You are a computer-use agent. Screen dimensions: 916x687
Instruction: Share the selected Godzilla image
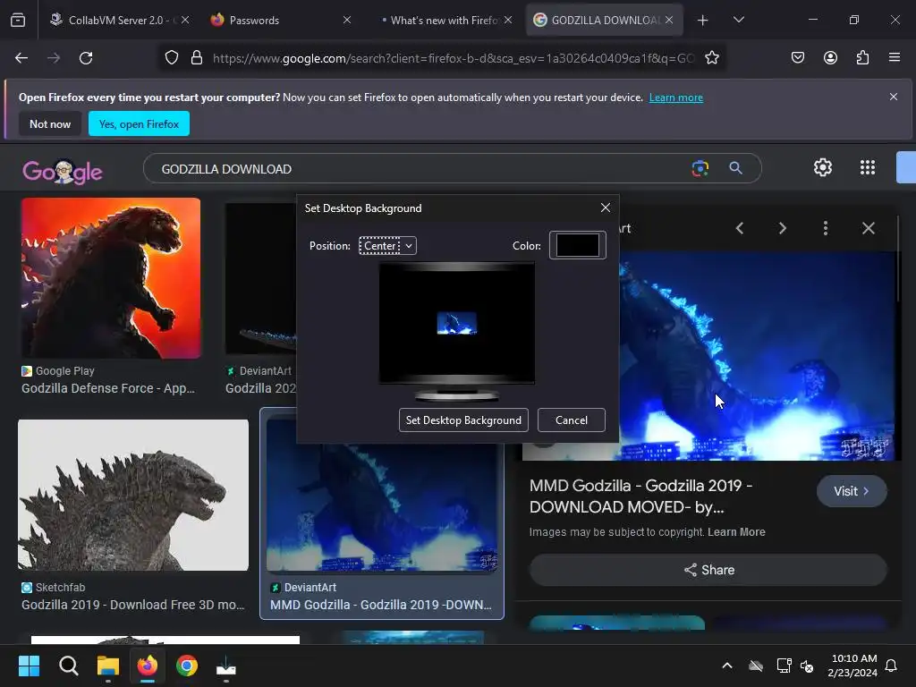pyautogui.click(x=708, y=570)
